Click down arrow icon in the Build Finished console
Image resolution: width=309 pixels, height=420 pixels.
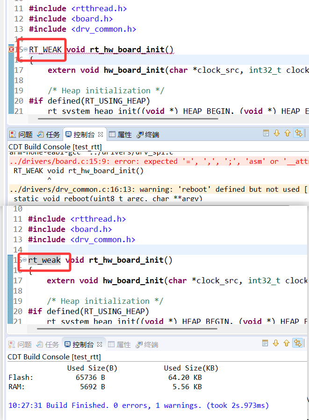point(276,343)
